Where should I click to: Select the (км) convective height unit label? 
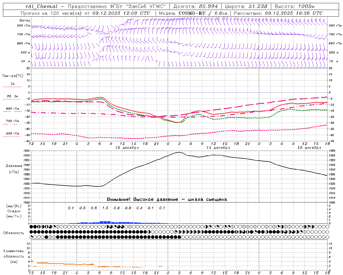click(14, 261)
